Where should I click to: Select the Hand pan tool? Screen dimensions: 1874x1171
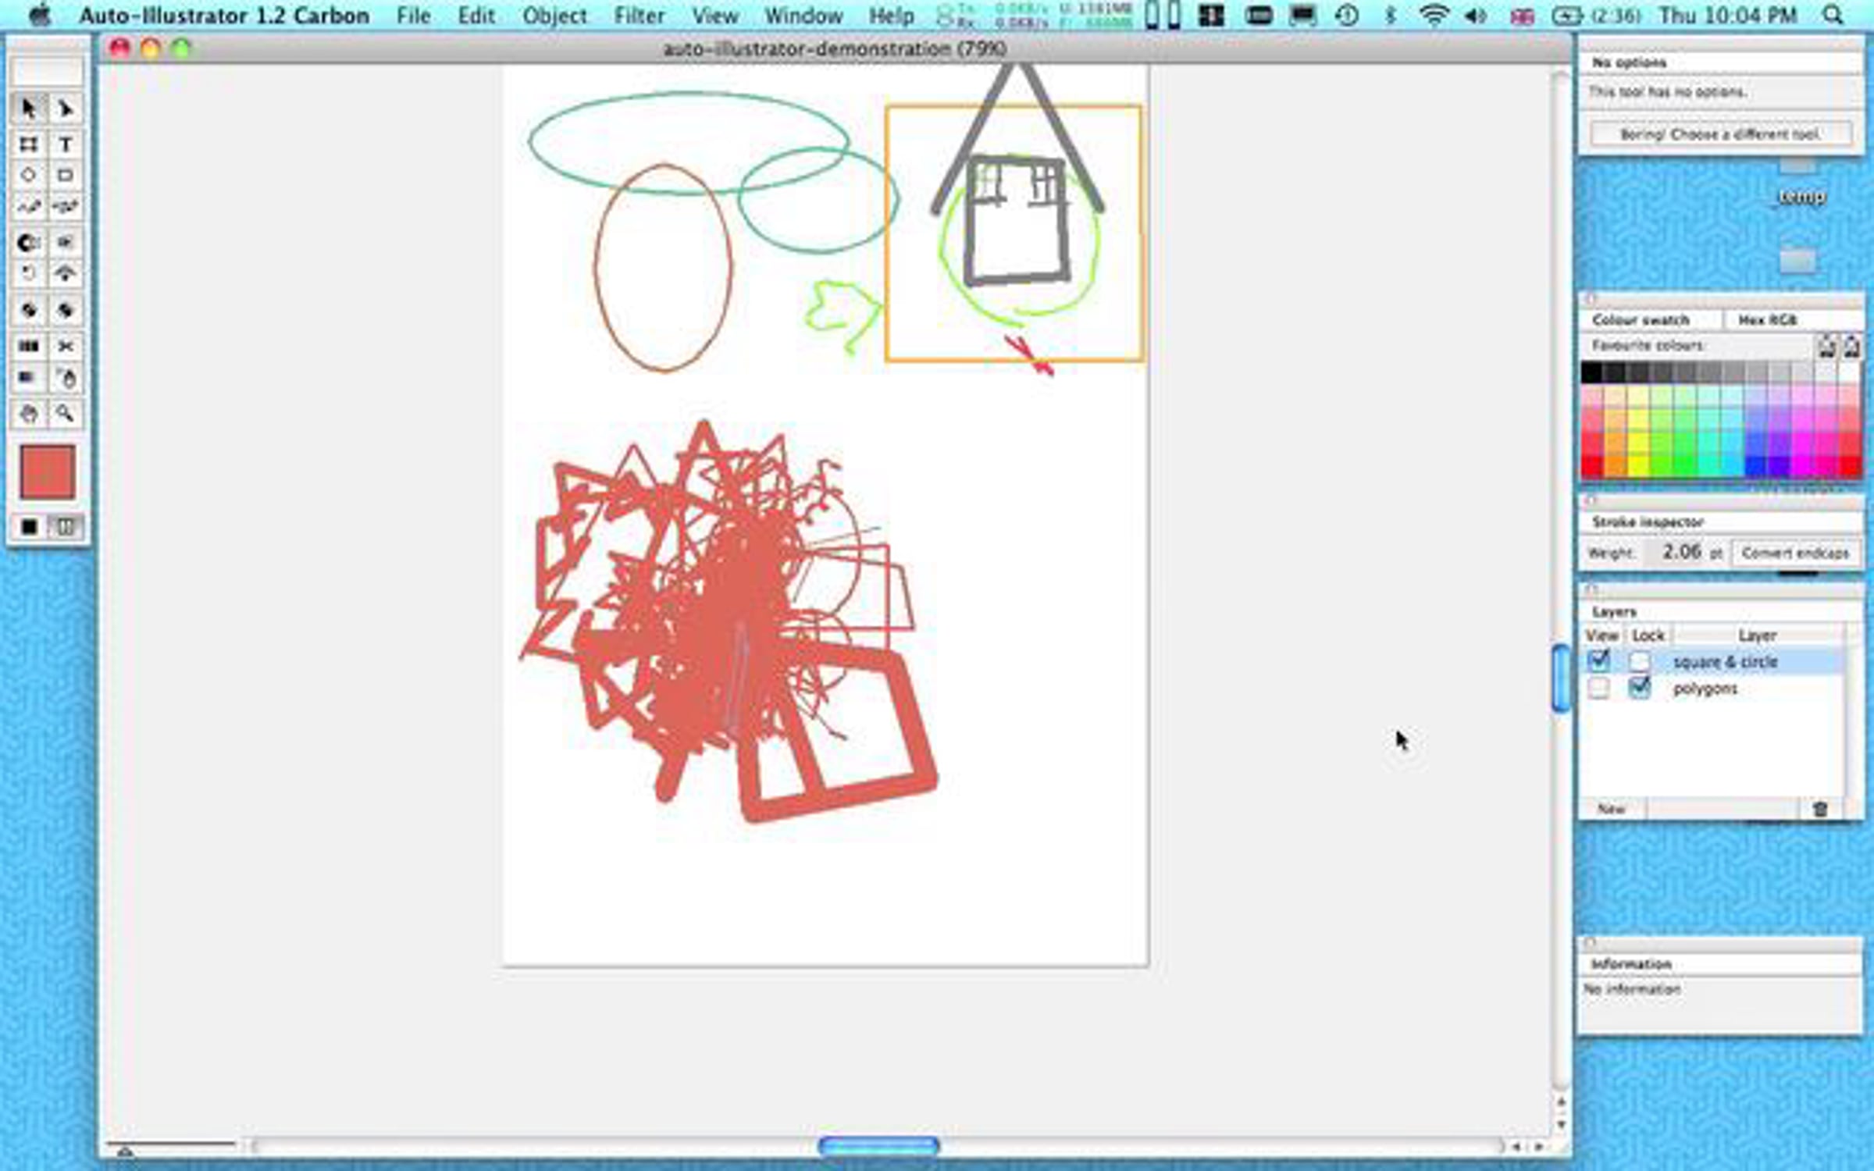point(29,413)
